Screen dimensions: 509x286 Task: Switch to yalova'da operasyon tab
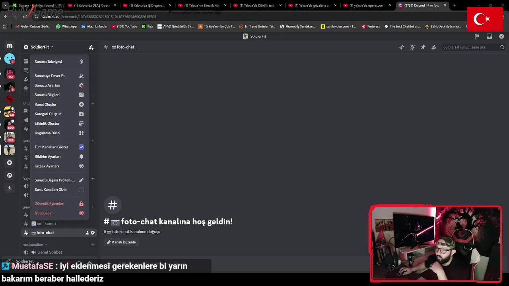[367, 6]
